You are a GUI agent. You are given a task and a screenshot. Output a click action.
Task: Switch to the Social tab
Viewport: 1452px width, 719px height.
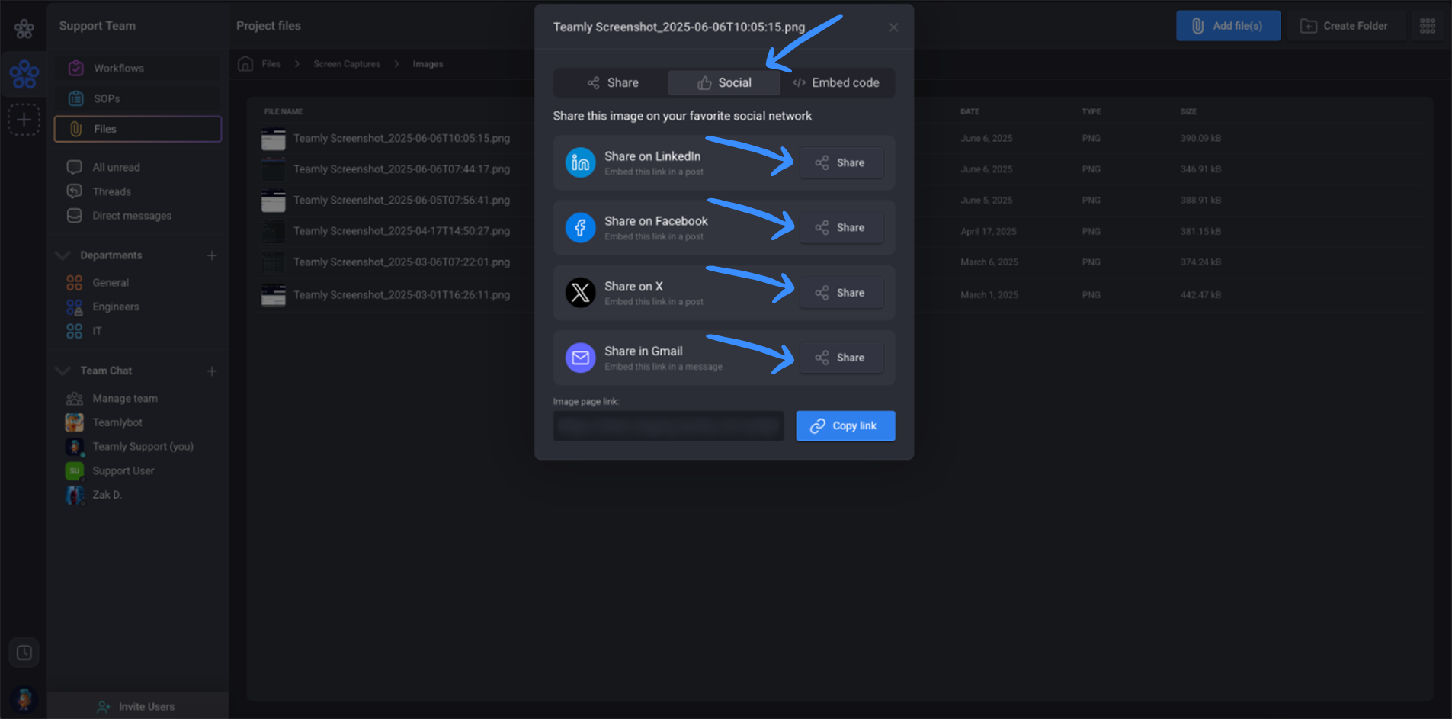click(724, 83)
